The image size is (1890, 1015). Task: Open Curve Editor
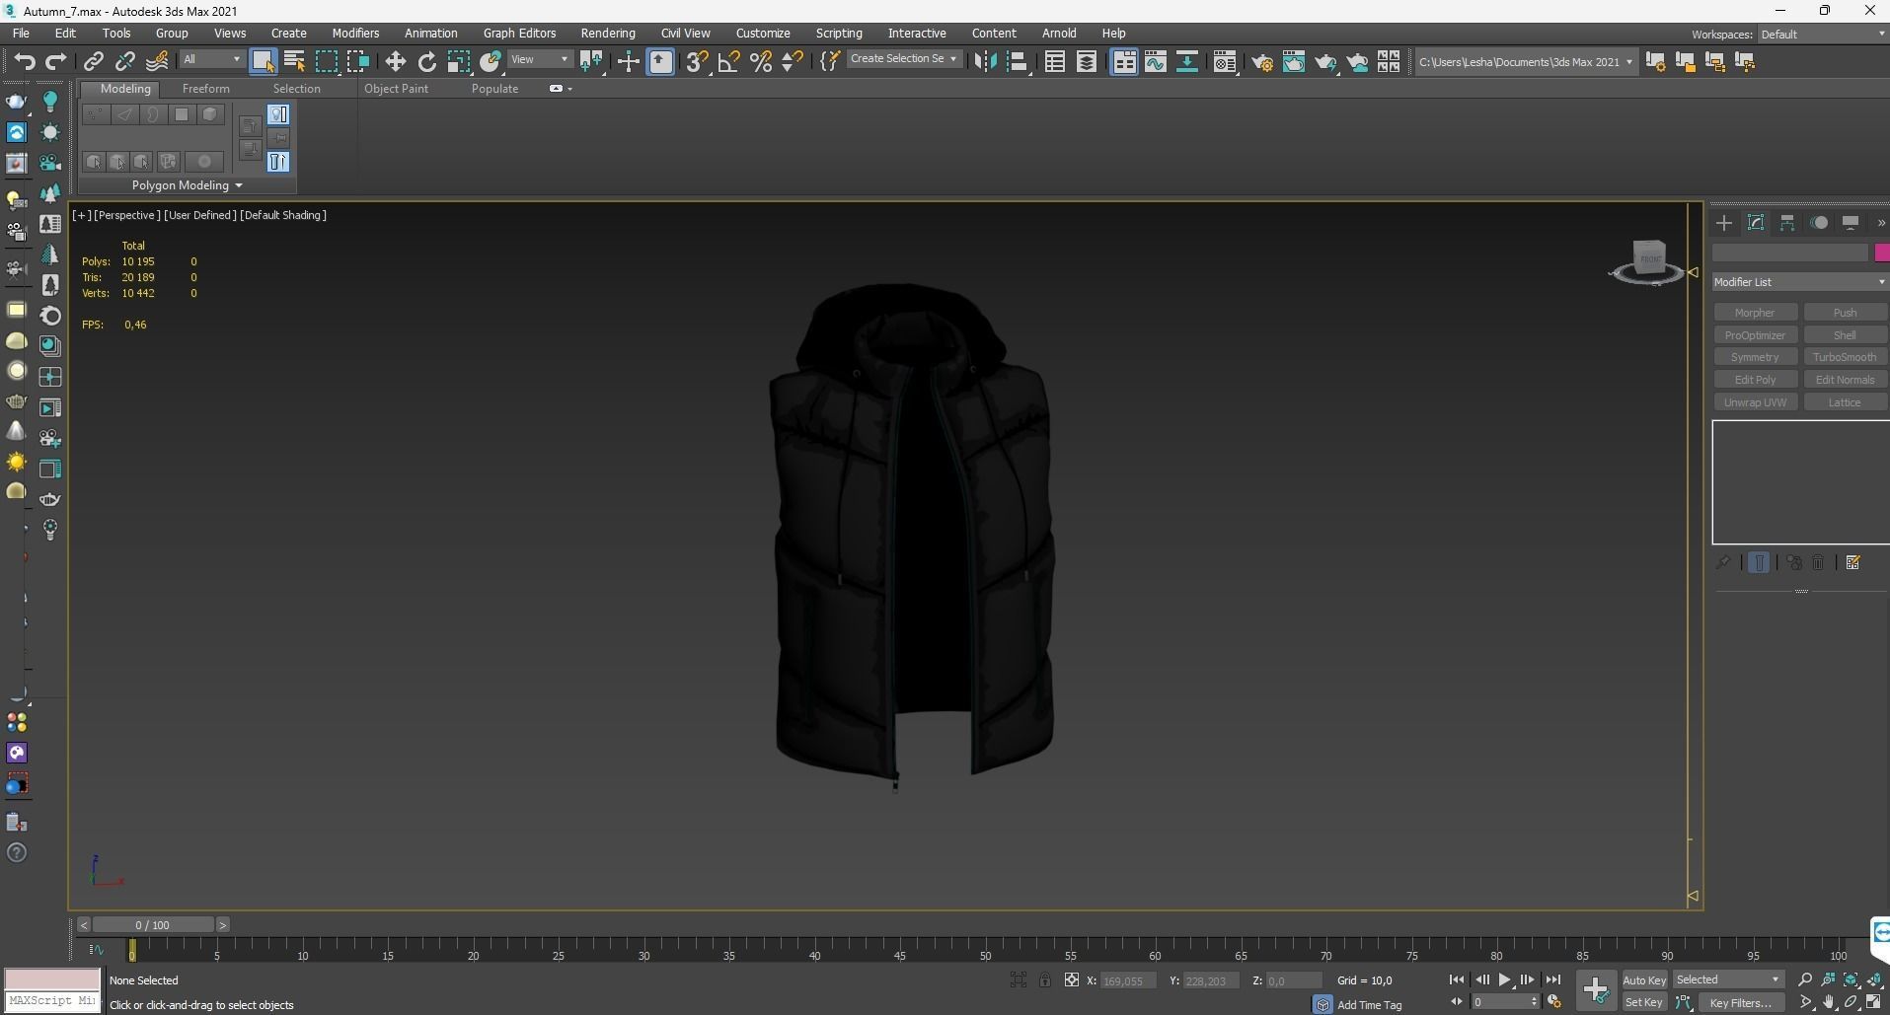pyautogui.click(x=1156, y=61)
